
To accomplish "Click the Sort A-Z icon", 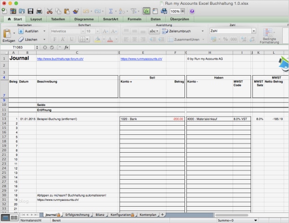I will [x=121, y=11].
